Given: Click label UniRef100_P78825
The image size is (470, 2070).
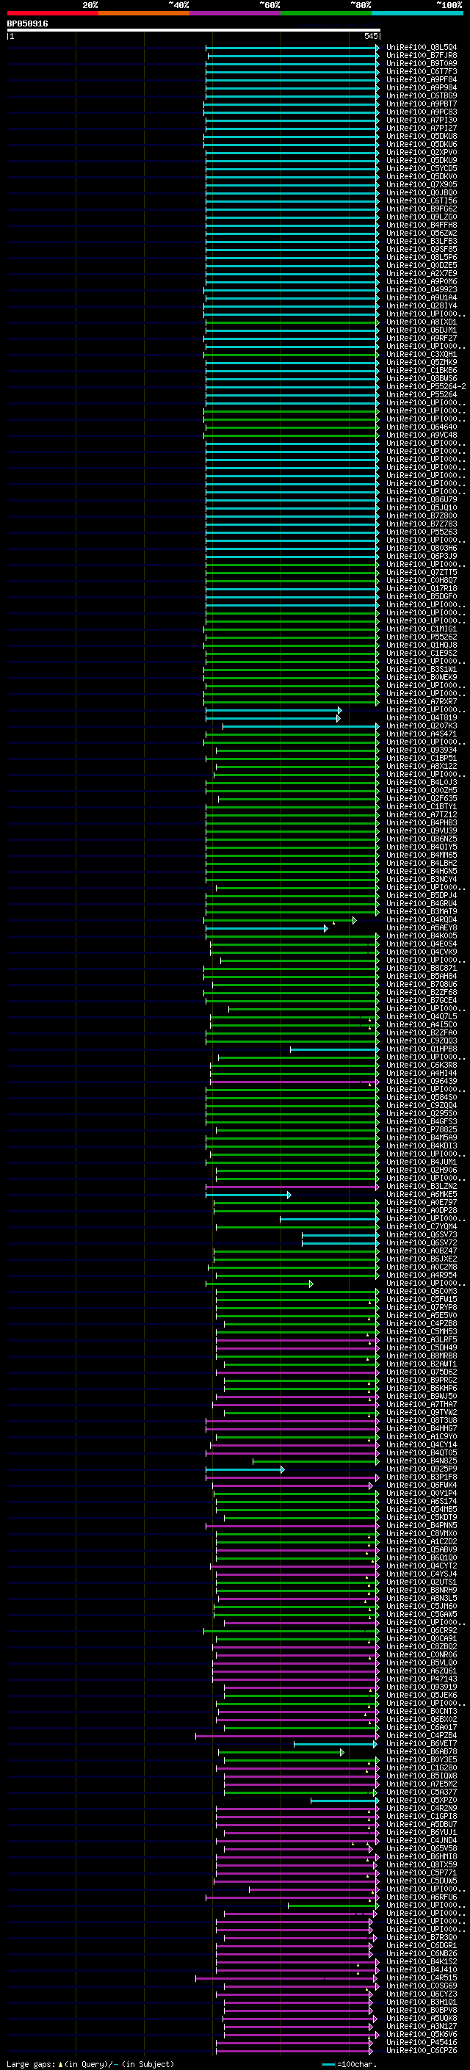Looking at the screenshot, I should click(421, 1130).
